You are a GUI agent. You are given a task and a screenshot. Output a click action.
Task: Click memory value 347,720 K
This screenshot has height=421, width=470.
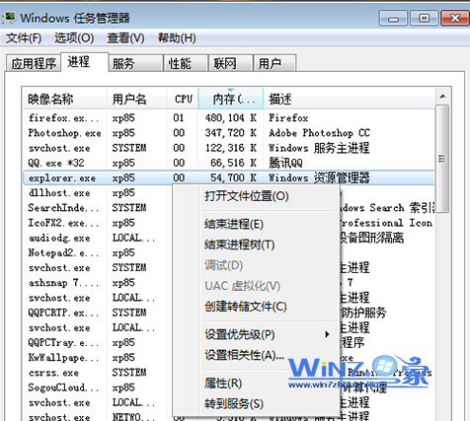(x=231, y=133)
